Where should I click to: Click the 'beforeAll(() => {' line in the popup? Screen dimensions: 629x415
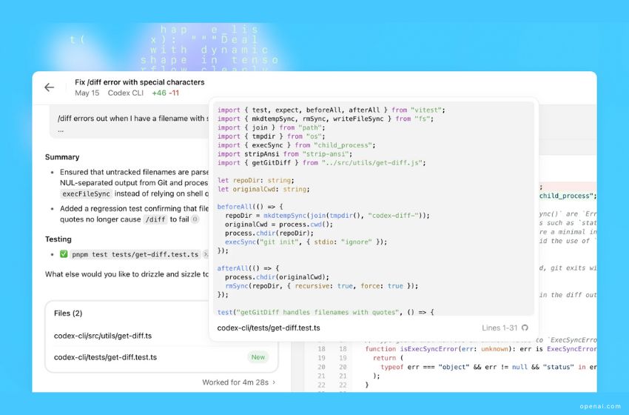coord(250,207)
